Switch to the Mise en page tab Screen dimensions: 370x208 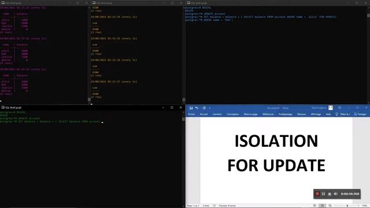[250, 114]
